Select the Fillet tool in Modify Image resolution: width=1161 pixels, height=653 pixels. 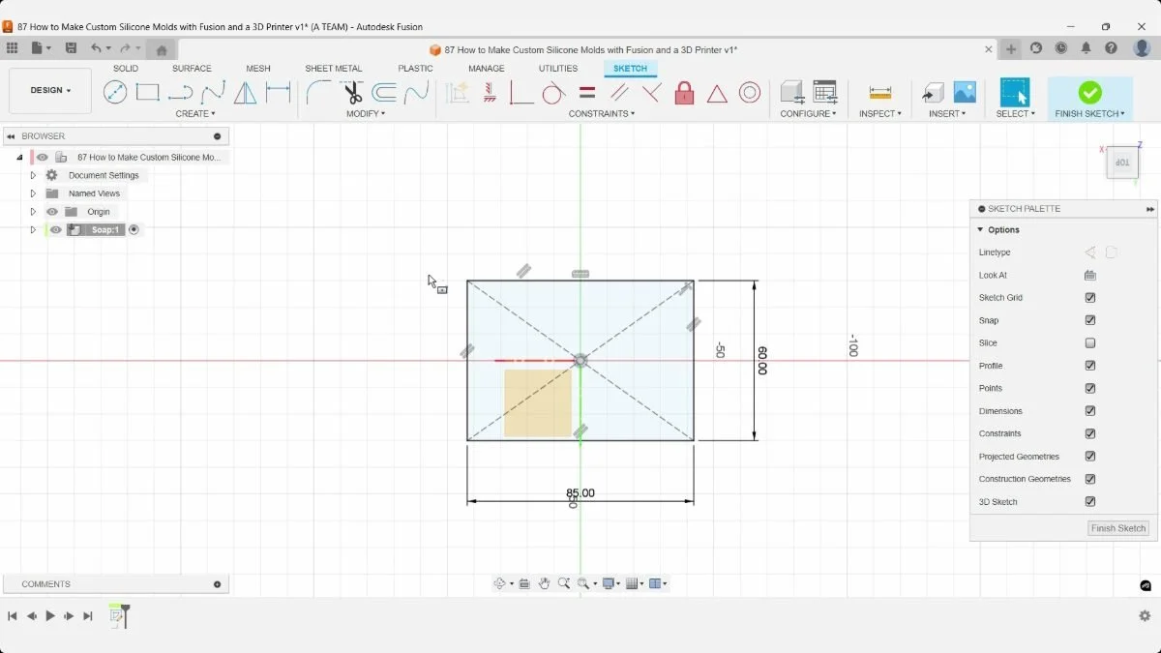pos(318,92)
